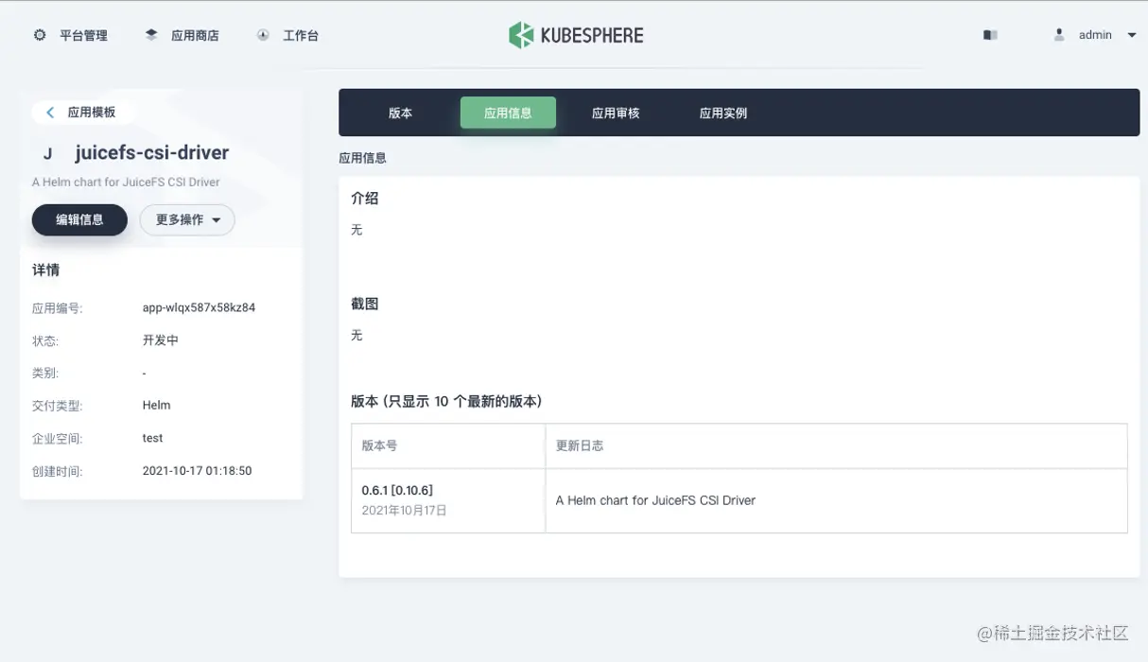Click version 0.6.1 [0.10.6] cell
The width and height of the screenshot is (1148, 662).
[x=397, y=490]
